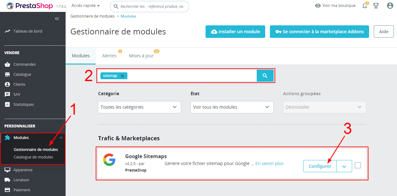Open the trophy merchant expertise icon
397x196 pixels.
coord(376,6)
